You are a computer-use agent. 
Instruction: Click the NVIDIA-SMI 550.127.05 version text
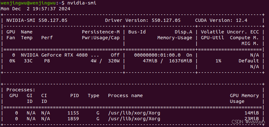coord(37,20)
